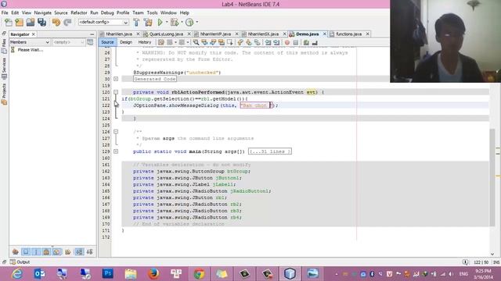501x281 pixels.
Task: Switch to functions.java tab
Action: (348, 34)
